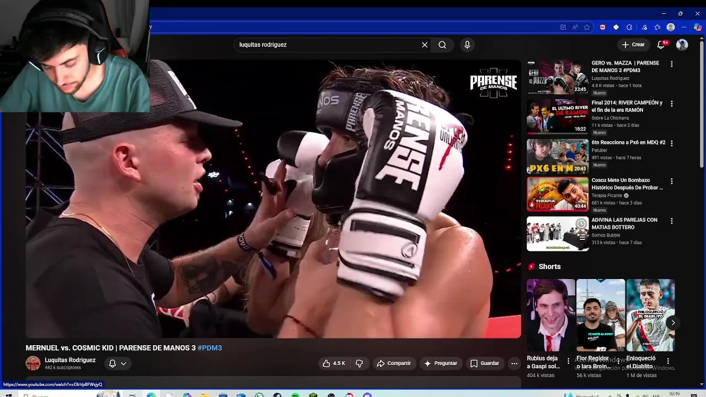Image resolution: width=706 pixels, height=397 pixels.
Task: Open Luquitas Rodriguez channel avatar
Action: 33,363
